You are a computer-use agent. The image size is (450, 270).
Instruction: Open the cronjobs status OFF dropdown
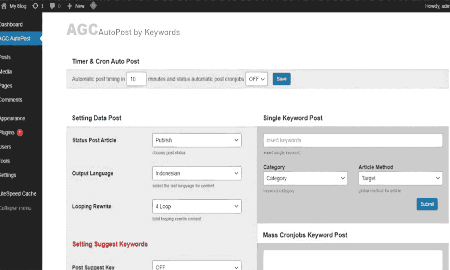click(x=256, y=79)
